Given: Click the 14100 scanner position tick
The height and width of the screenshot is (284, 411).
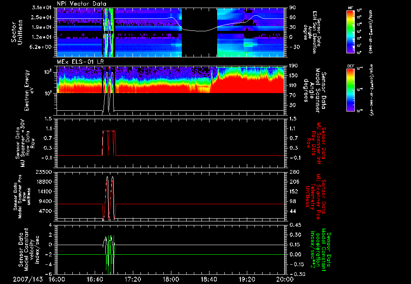Looking at the screenshot, I should [44, 191].
